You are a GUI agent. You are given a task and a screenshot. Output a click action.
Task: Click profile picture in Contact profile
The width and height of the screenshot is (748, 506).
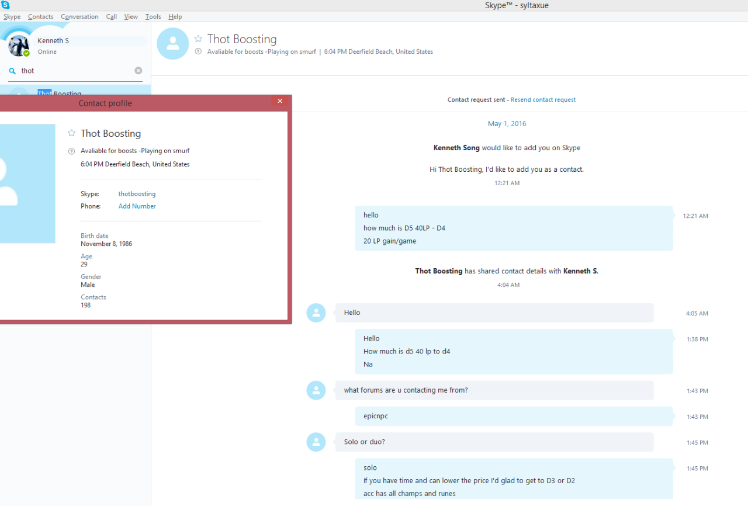click(x=27, y=183)
